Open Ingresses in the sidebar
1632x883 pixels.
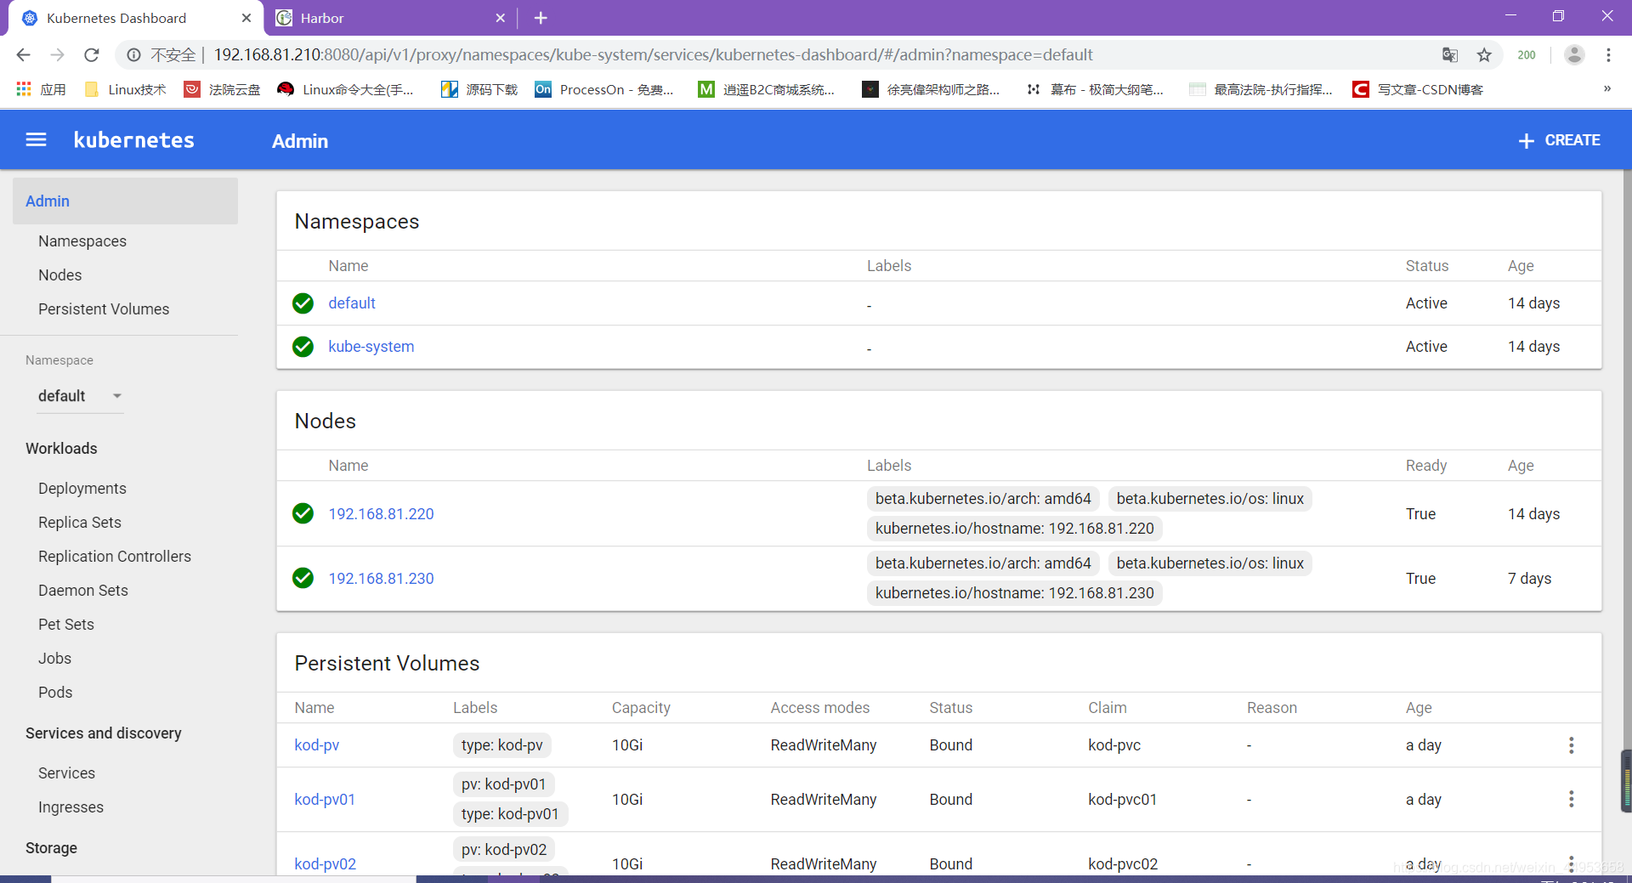[71, 807]
